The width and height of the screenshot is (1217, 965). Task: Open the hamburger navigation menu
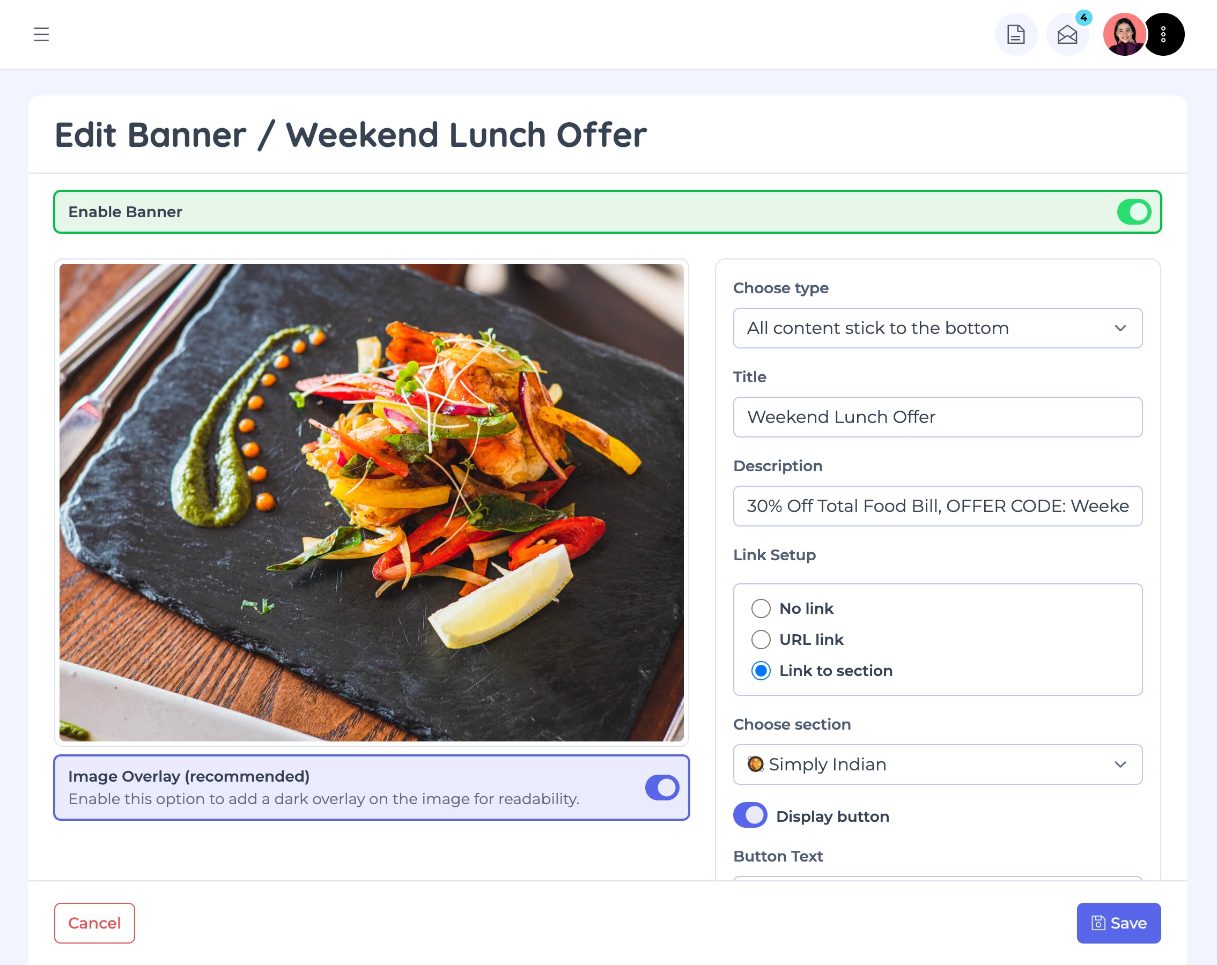41,34
